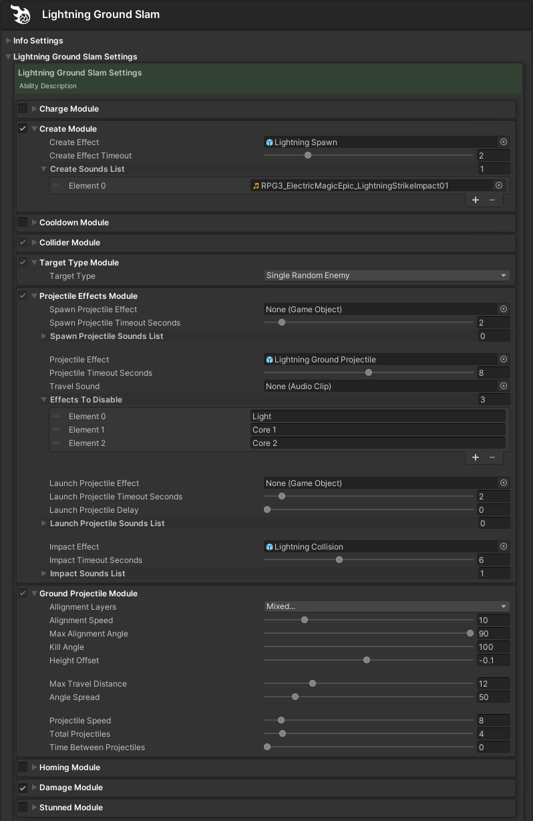Open the Allignment Layers dropdown
The width and height of the screenshot is (533, 821).
(387, 607)
